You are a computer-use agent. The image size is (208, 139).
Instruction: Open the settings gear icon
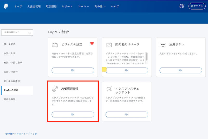click(181, 6)
